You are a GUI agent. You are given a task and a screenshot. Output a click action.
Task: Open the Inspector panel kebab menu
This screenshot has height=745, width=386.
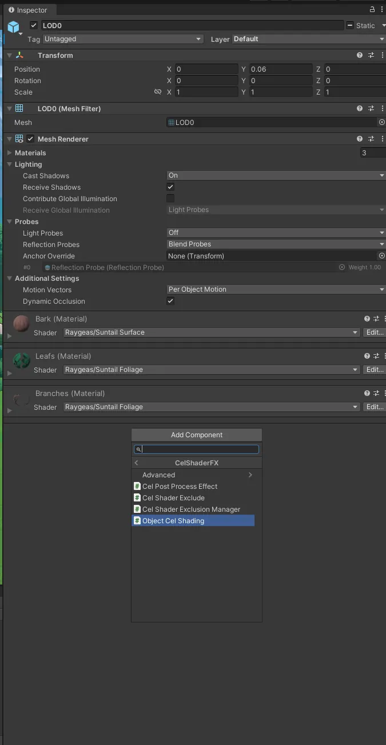(382, 9)
